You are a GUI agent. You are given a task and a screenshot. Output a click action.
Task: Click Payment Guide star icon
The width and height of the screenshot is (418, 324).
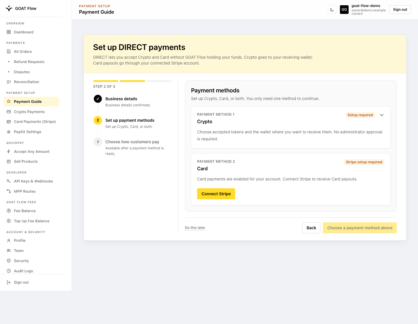[x=9, y=101]
